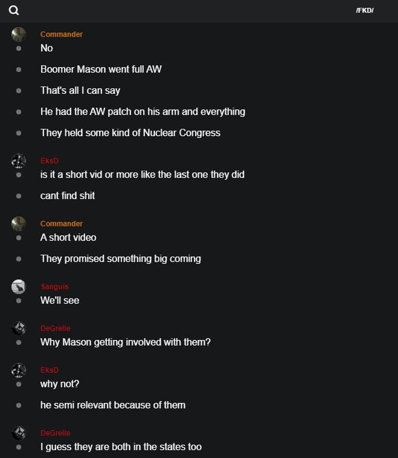Click Sanguis's avatar beside "We'll see"

[x=19, y=287]
